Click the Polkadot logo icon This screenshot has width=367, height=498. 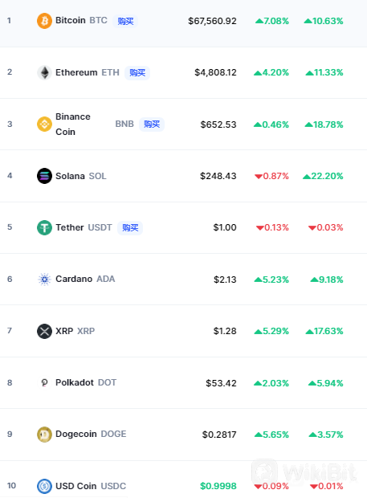coord(44,382)
